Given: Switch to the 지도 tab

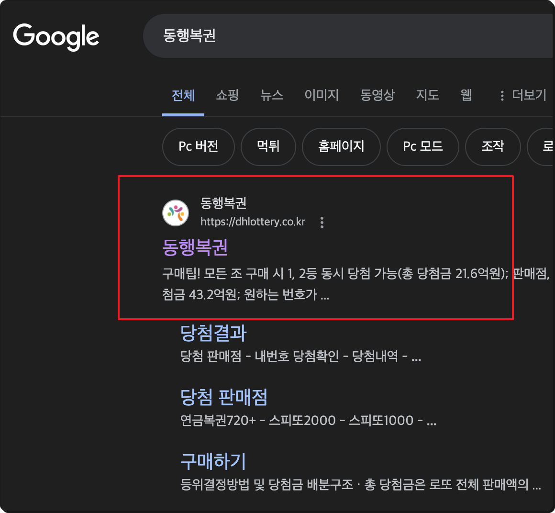Looking at the screenshot, I should tap(427, 95).
